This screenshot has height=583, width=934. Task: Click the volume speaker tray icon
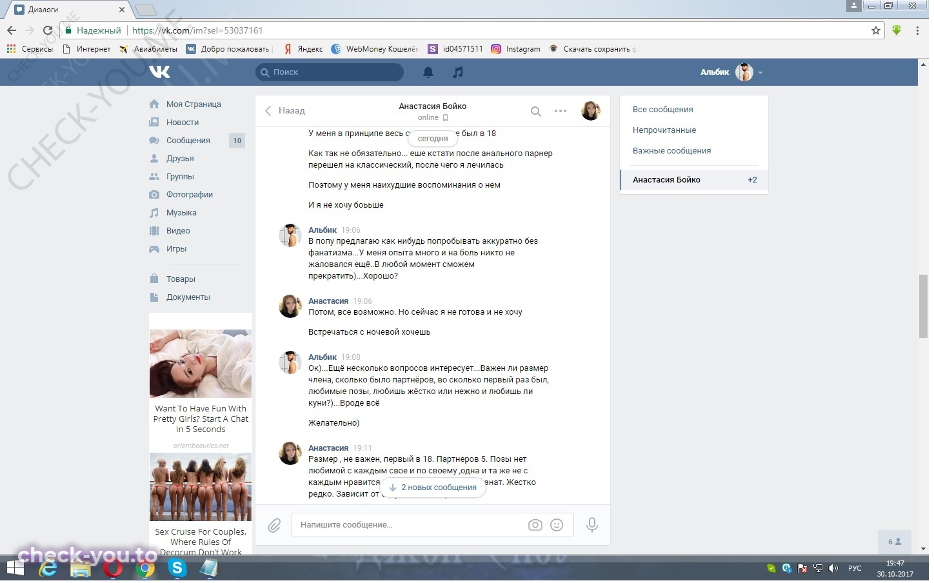click(x=833, y=568)
